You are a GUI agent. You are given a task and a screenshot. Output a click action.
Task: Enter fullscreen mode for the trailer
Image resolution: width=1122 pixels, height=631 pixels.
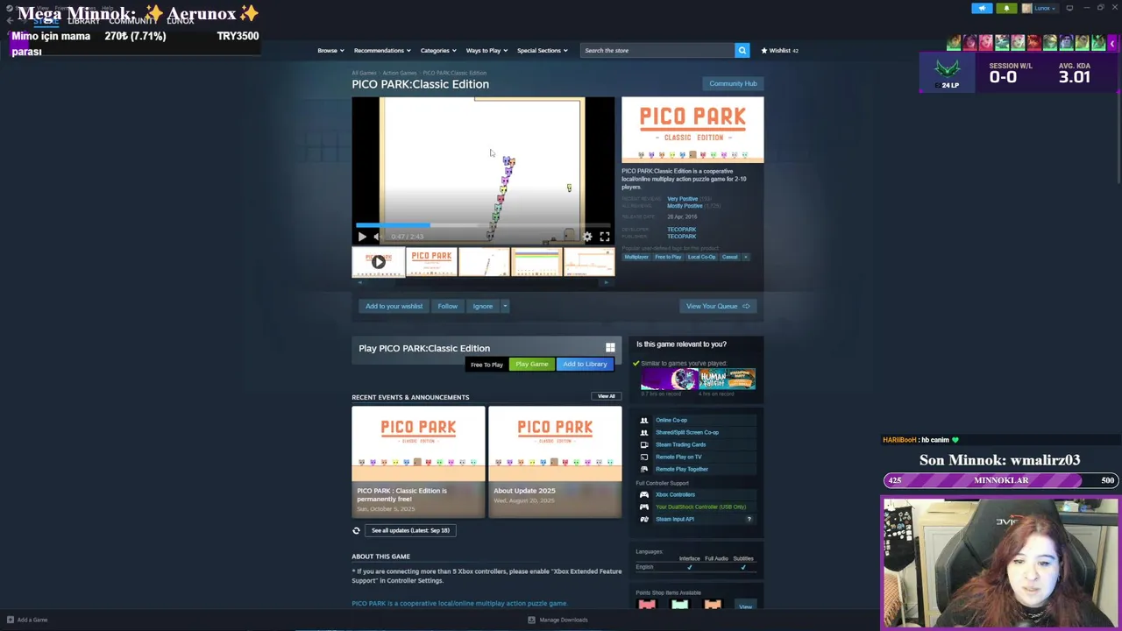[605, 237]
